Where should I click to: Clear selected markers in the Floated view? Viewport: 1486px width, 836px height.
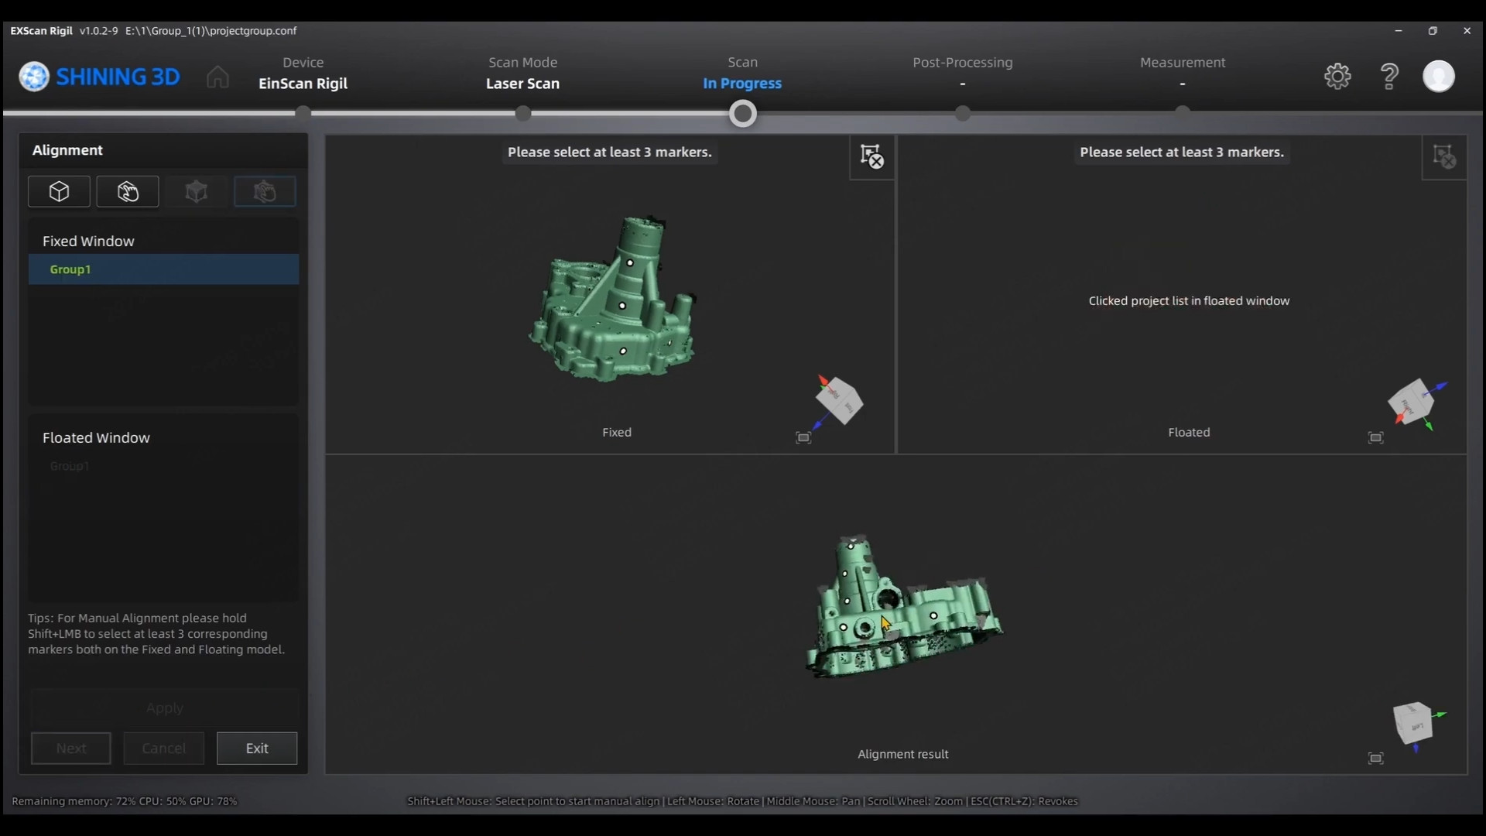pos(1444,157)
